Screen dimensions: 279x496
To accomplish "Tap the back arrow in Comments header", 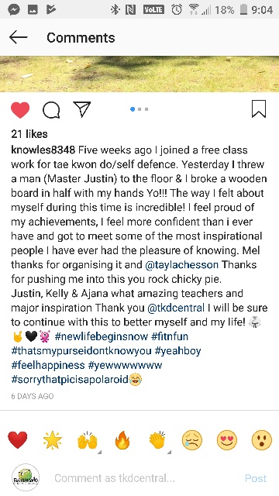I will click(x=18, y=38).
